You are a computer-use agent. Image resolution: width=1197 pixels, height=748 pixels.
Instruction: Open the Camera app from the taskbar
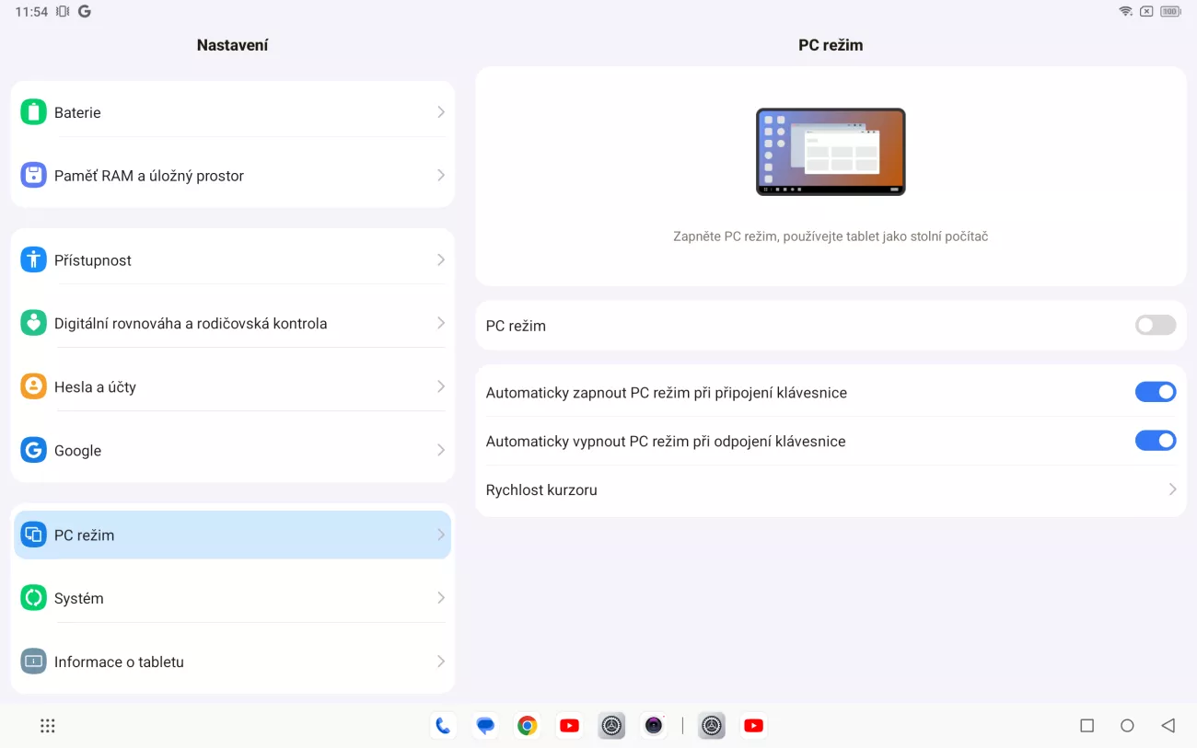pyautogui.click(x=654, y=726)
